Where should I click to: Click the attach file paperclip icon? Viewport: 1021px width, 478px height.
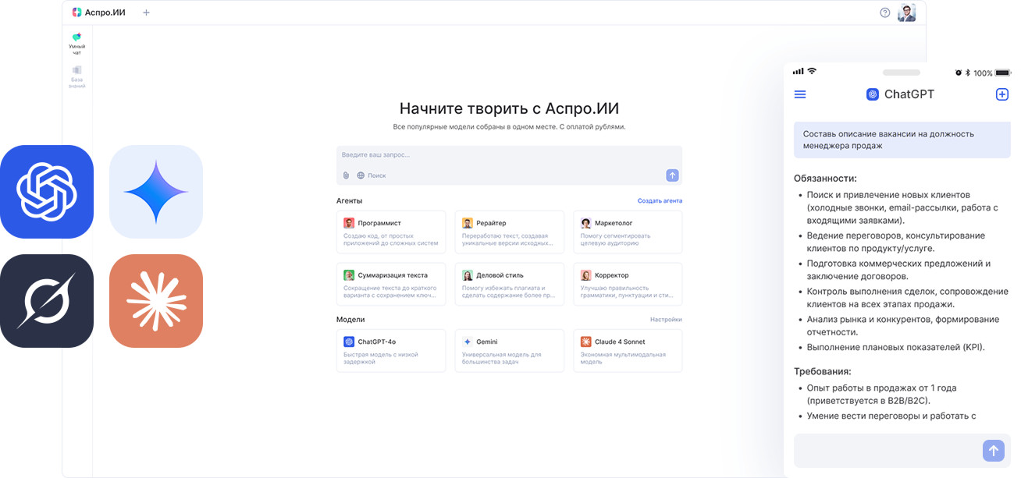pos(346,175)
